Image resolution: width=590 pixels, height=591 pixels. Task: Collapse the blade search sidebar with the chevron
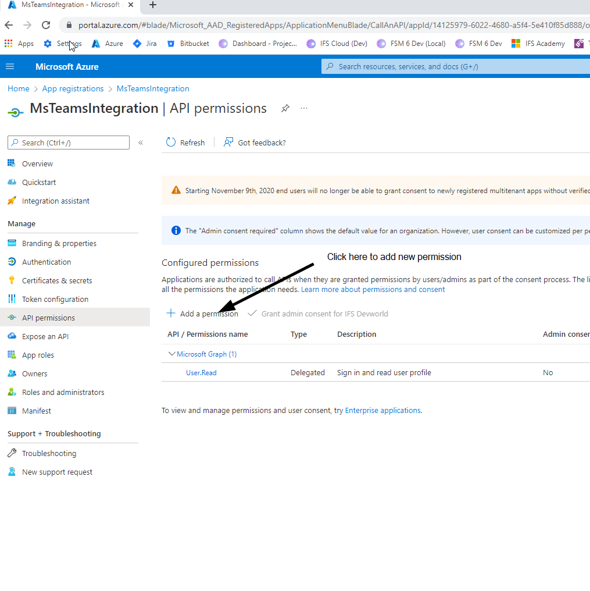[x=140, y=143]
